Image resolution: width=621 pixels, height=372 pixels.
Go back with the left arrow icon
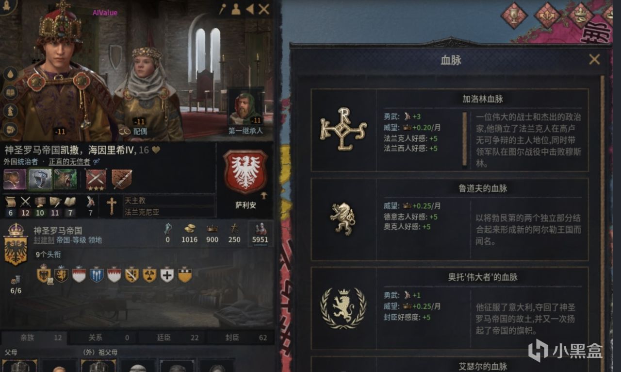[x=249, y=9]
